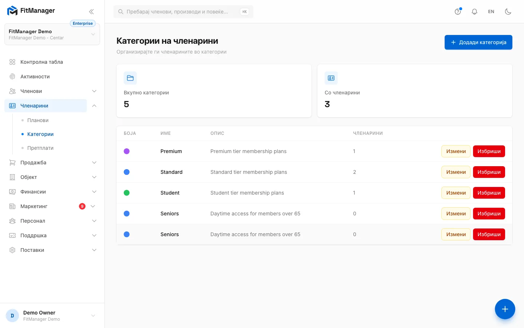Viewport: 524px width, 328px height.
Task: Select the Категории submenu item
Action: 40,134
